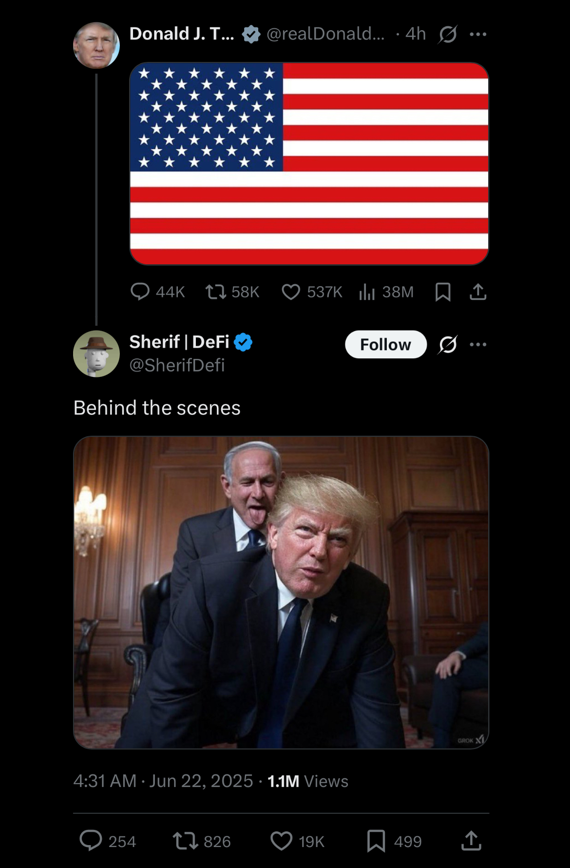Repost the flag post with 58K reposts

232,292
